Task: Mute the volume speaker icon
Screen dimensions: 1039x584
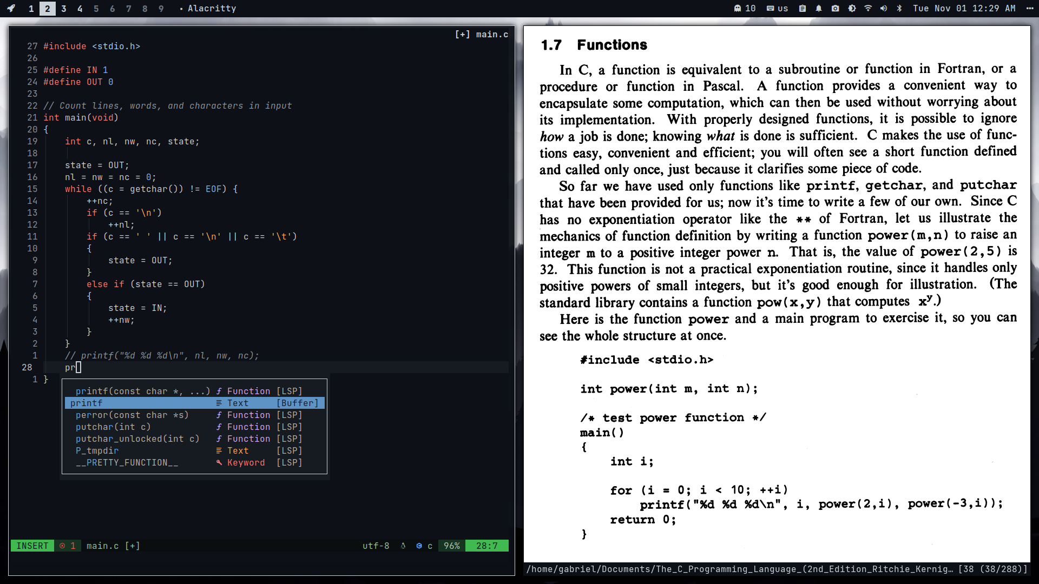Action: click(884, 8)
